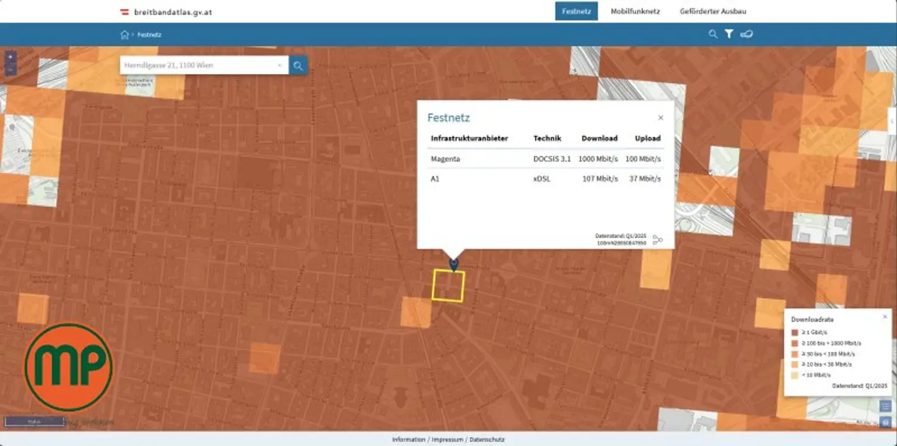The height and width of the screenshot is (446, 897).
Task: Clear the address in the search box
Action: (x=280, y=65)
